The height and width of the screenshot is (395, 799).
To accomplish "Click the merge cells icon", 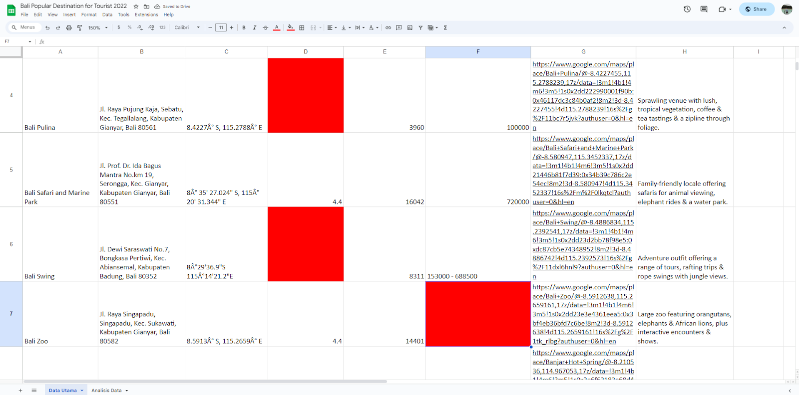I will tap(313, 27).
